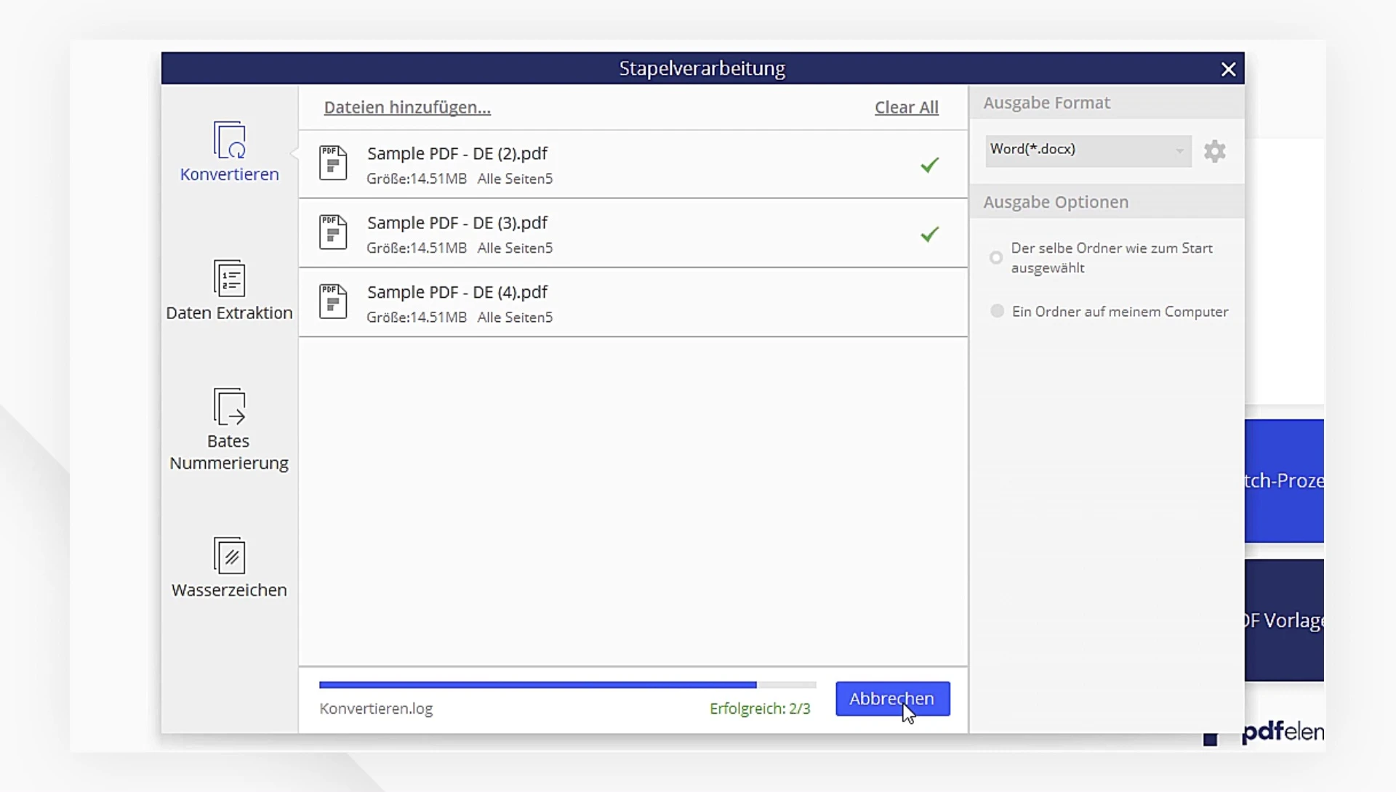This screenshot has width=1396, height=792.
Task: Switch to Bates Nummerierung tab label
Action: click(229, 452)
